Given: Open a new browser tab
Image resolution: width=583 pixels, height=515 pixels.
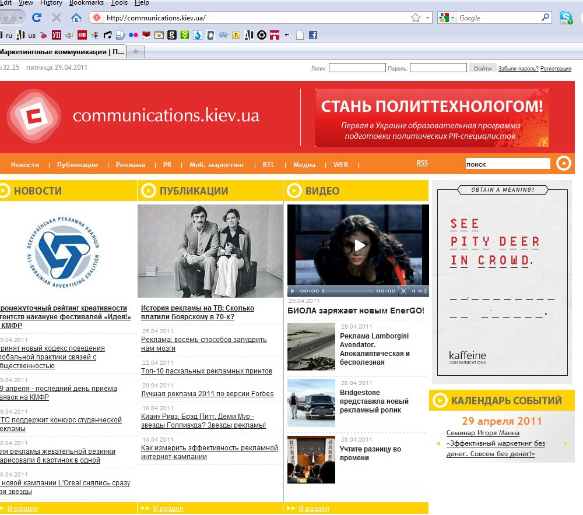Looking at the screenshot, I should [x=136, y=52].
